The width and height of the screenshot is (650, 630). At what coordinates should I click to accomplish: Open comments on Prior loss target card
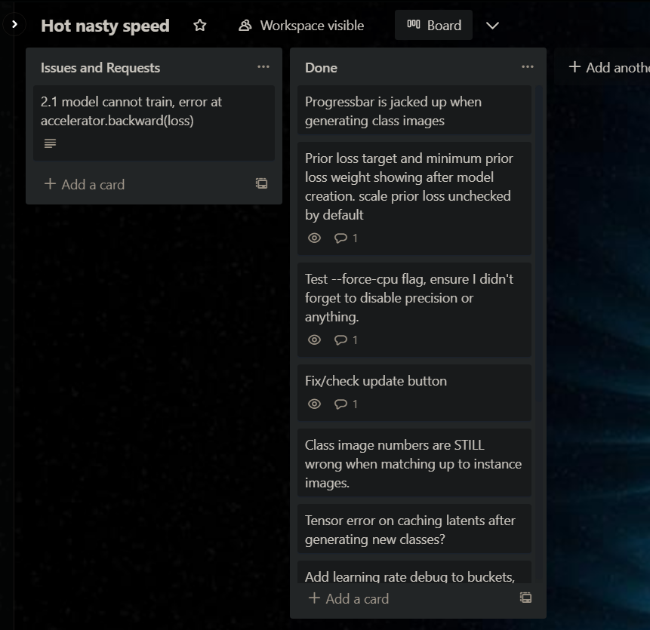[346, 238]
